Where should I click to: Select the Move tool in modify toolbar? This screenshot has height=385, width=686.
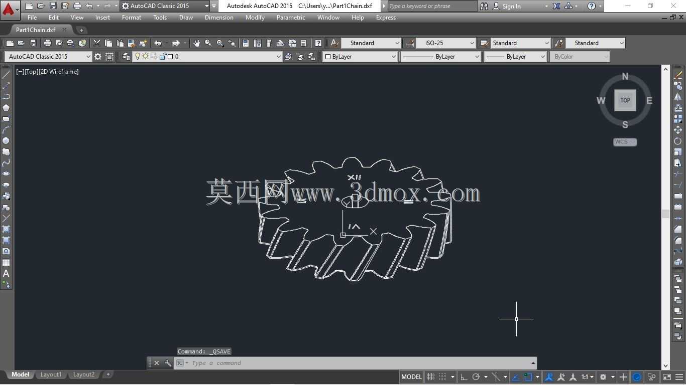pos(678,130)
